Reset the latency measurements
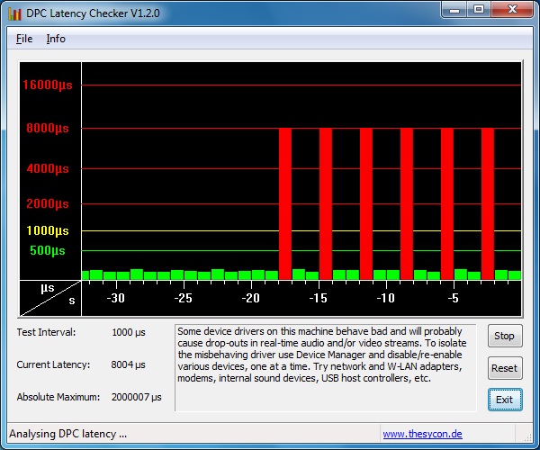Screen dimensions: 540x450 (504, 368)
